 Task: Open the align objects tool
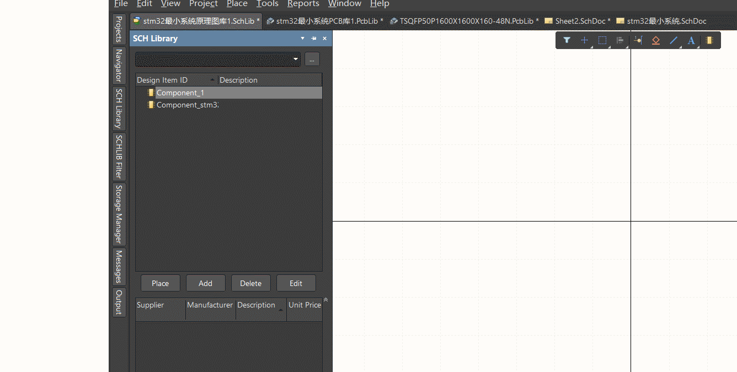tap(620, 40)
